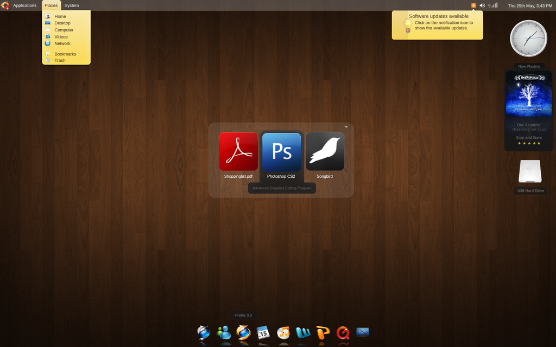Open the System menu
The height and width of the screenshot is (347, 556).
click(x=71, y=5)
